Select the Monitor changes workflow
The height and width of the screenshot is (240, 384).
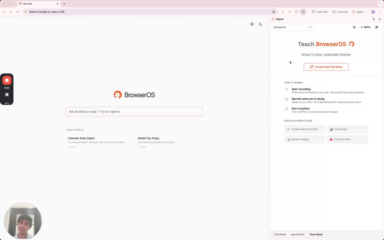(x=305, y=139)
